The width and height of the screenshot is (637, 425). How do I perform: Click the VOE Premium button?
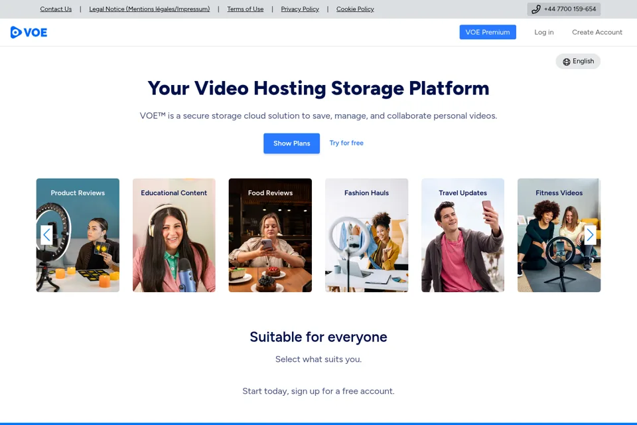[x=488, y=32]
